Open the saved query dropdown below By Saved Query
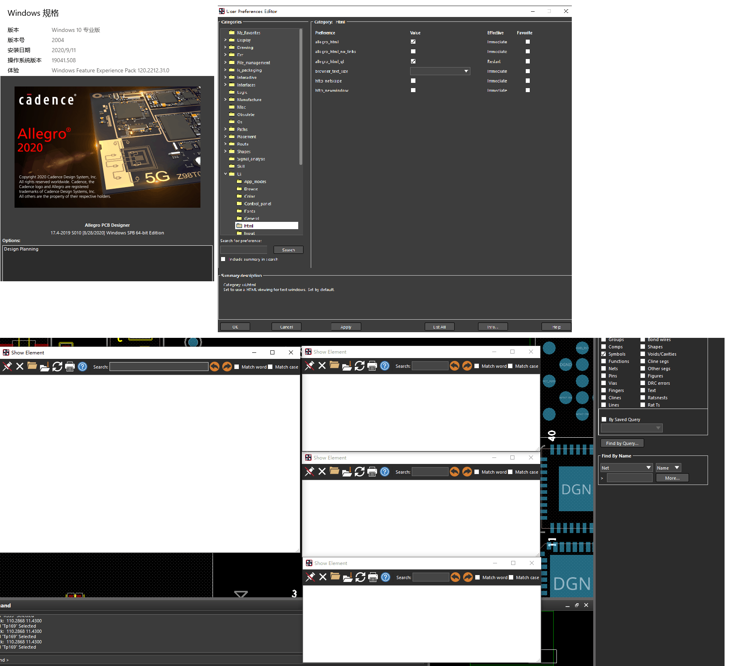The width and height of the screenshot is (729, 666). click(632, 428)
